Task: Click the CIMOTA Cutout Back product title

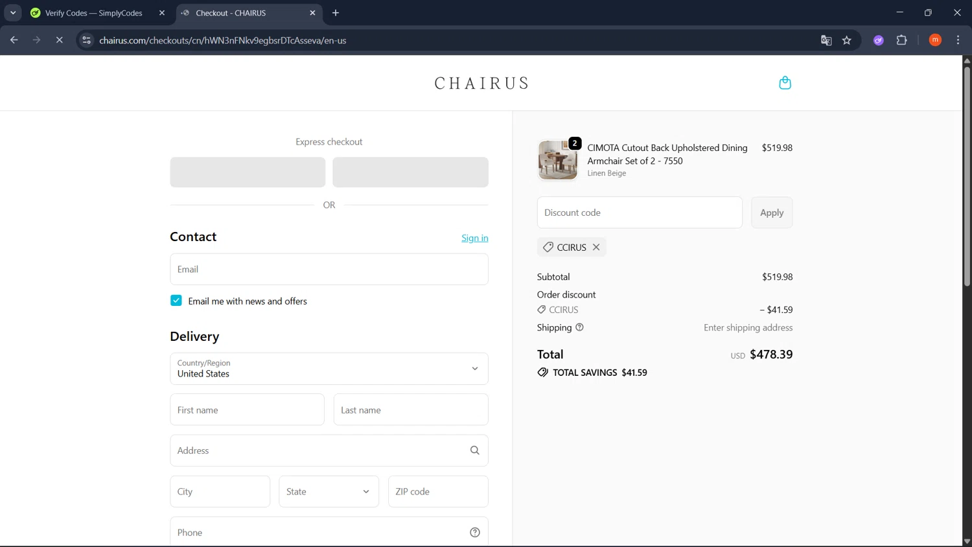Action: [x=667, y=154]
